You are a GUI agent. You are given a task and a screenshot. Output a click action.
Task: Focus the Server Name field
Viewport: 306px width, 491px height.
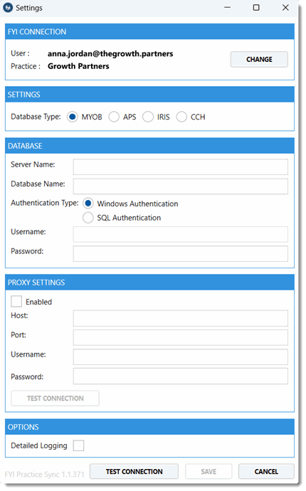point(181,167)
